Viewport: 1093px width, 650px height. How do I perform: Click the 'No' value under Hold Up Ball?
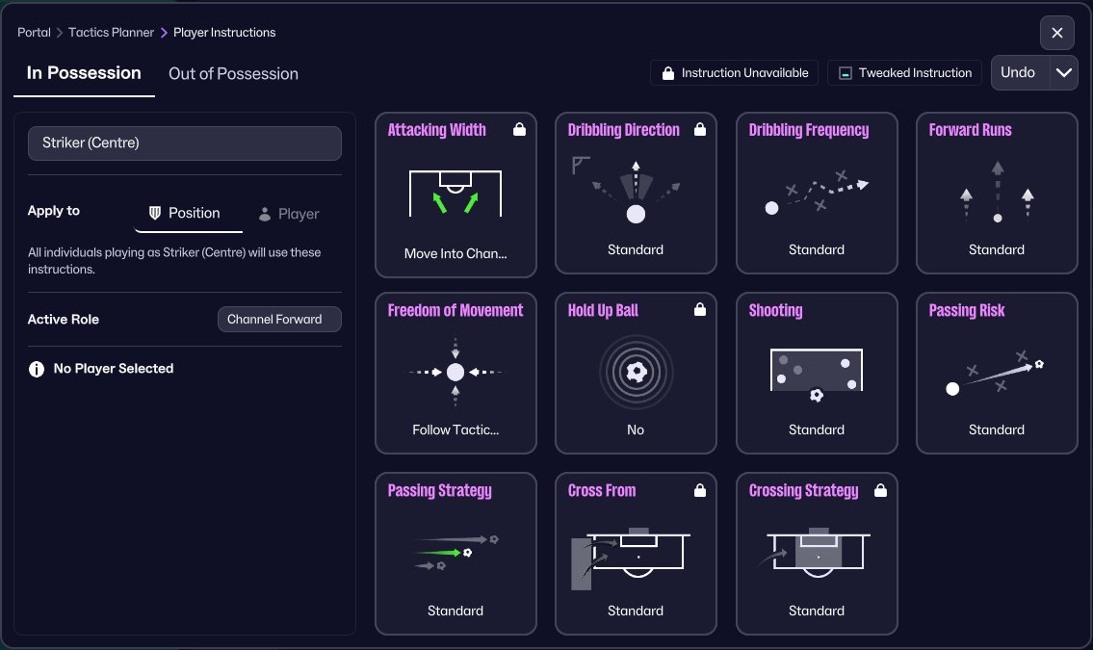[635, 429]
